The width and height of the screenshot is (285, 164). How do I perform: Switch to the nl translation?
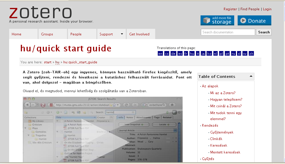pyautogui.click(x=215, y=53)
